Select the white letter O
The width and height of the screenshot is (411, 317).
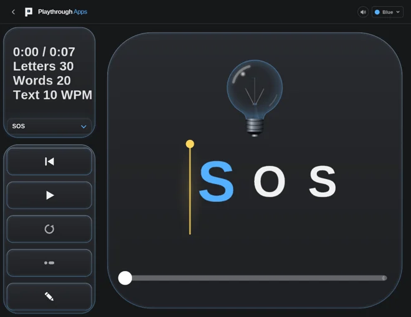(x=270, y=181)
